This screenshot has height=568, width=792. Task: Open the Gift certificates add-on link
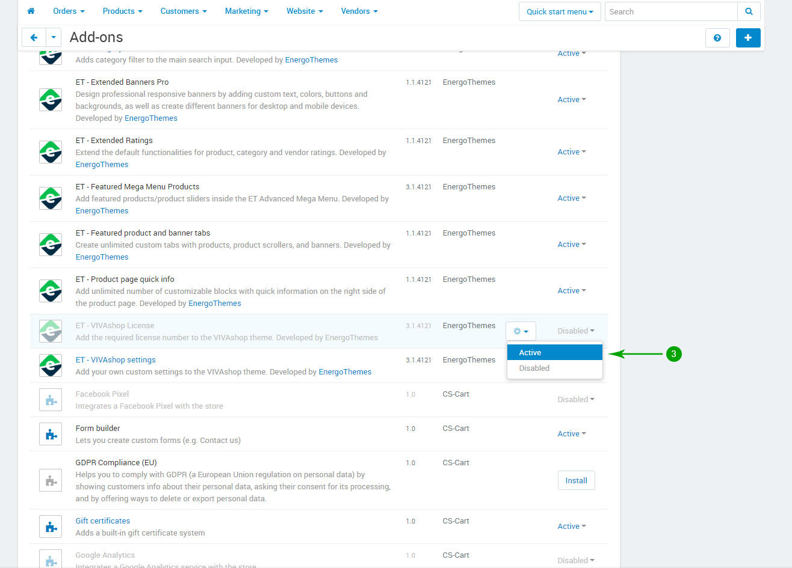pyautogui.click(x=103, y=521)
